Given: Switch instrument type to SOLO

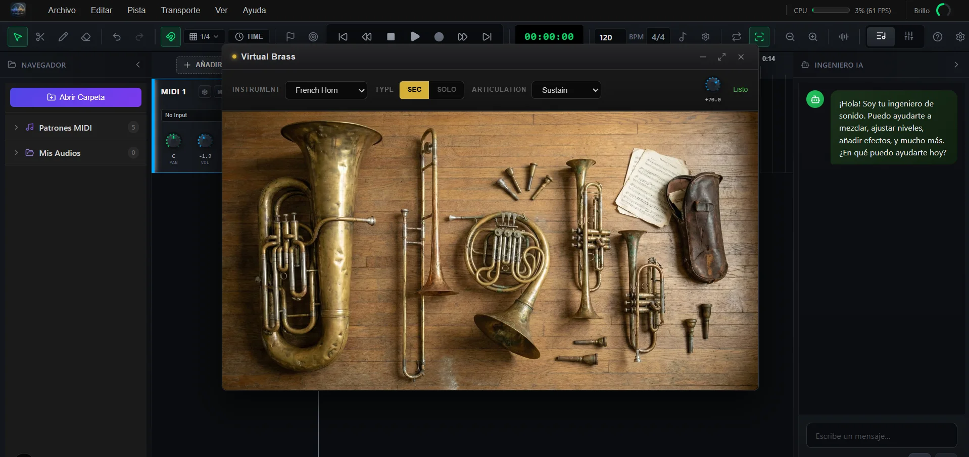Looking at the screenshot, I should coord(446,90).
